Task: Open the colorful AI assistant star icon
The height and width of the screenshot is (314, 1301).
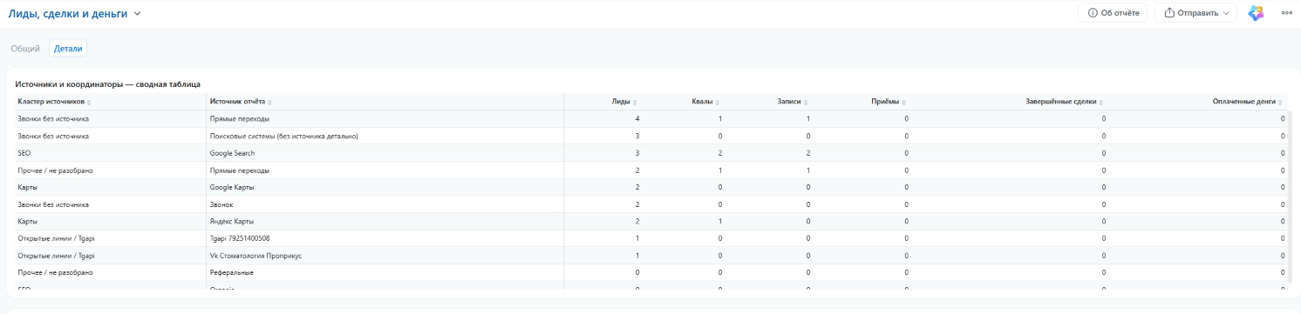Action: point(1256,13)
